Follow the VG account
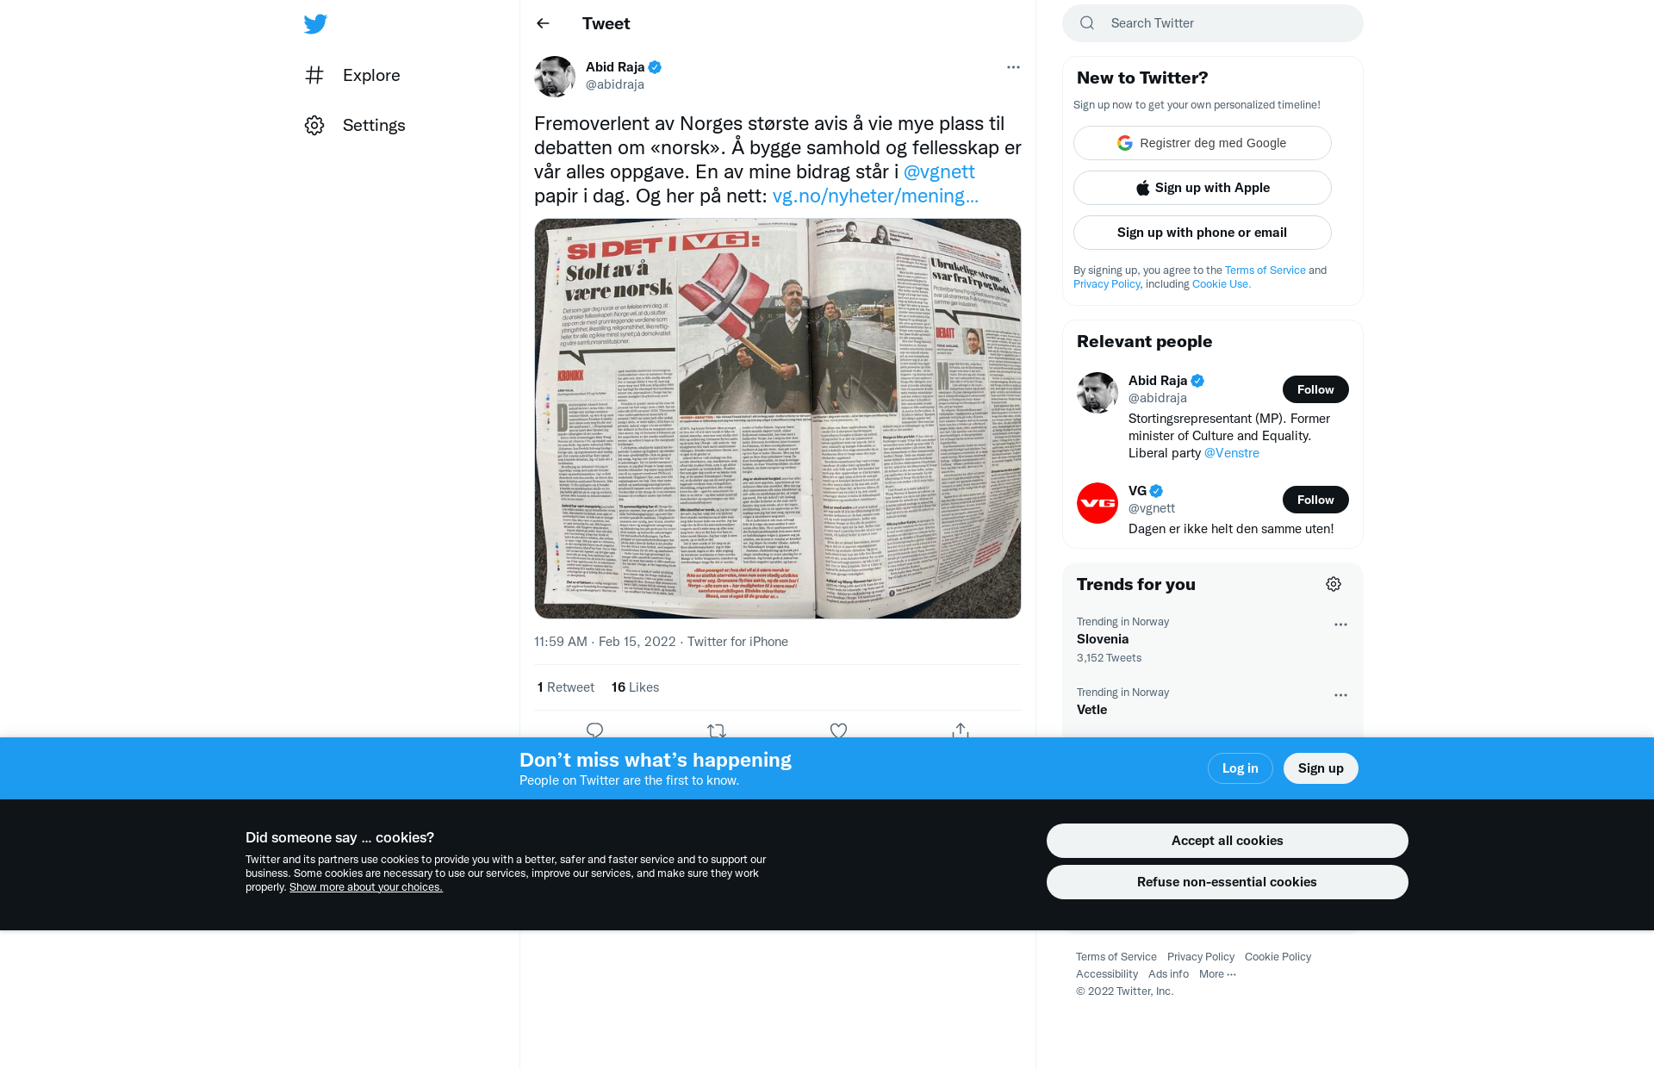The height and width of the screenshot is (1069, 1654). [x=1315, y=500]
